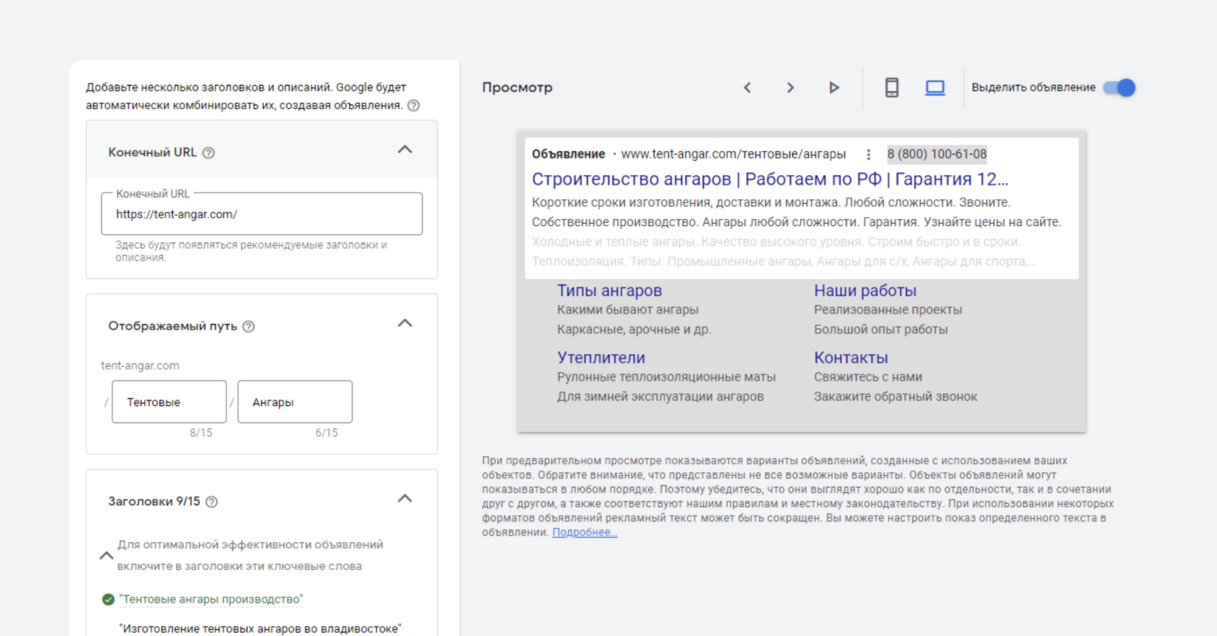The height and width of the screenshot is (636, 1217).
Task: Click the Ангары path field
Action: point(295,402)
